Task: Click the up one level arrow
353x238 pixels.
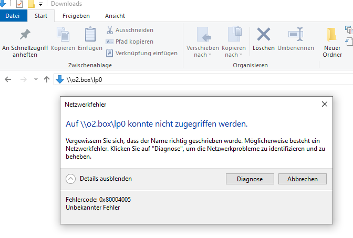Action: coord(47,79)
